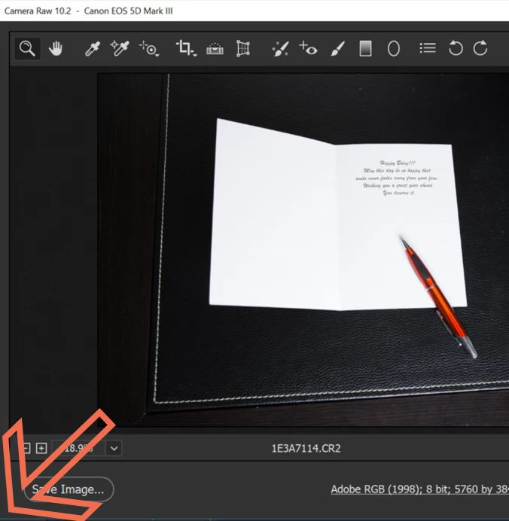Zoom in with the plus button

coord(41,449)
